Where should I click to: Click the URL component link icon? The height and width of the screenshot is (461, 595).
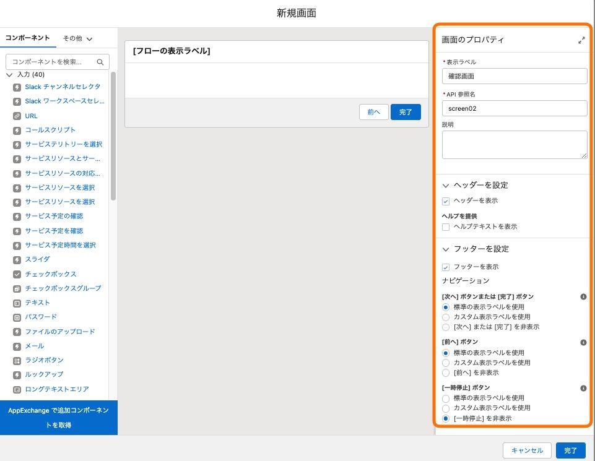click(17, 116)
